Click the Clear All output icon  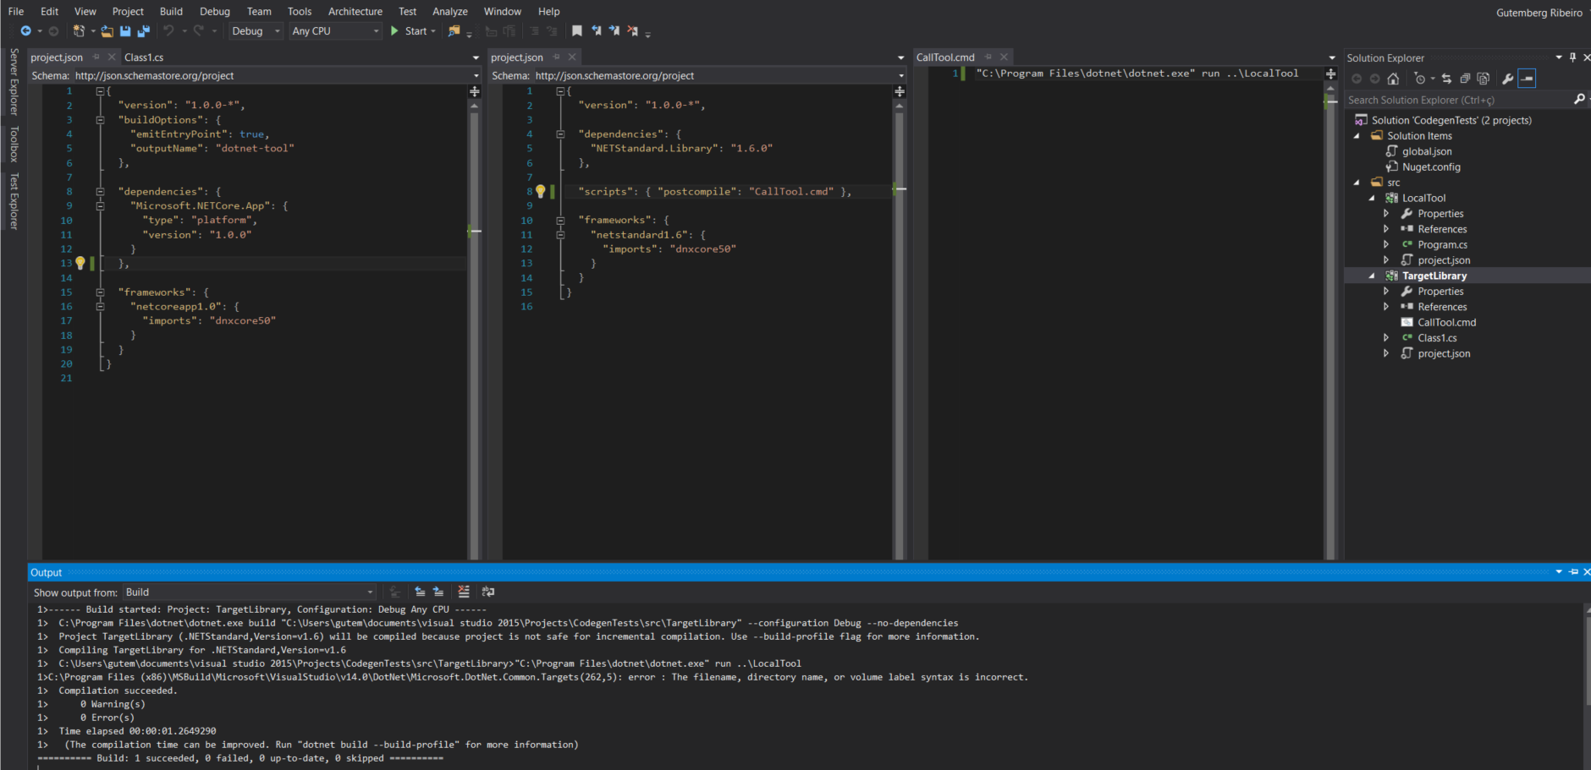click(x=464, y=592)
